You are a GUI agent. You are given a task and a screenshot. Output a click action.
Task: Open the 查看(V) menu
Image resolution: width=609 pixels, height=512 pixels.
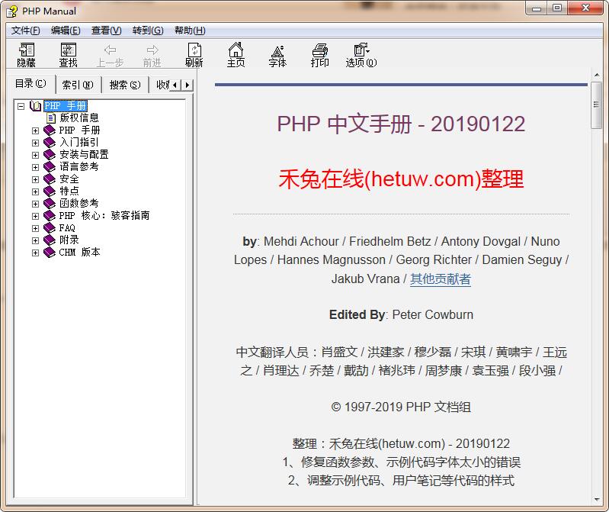tap(106, 31)
